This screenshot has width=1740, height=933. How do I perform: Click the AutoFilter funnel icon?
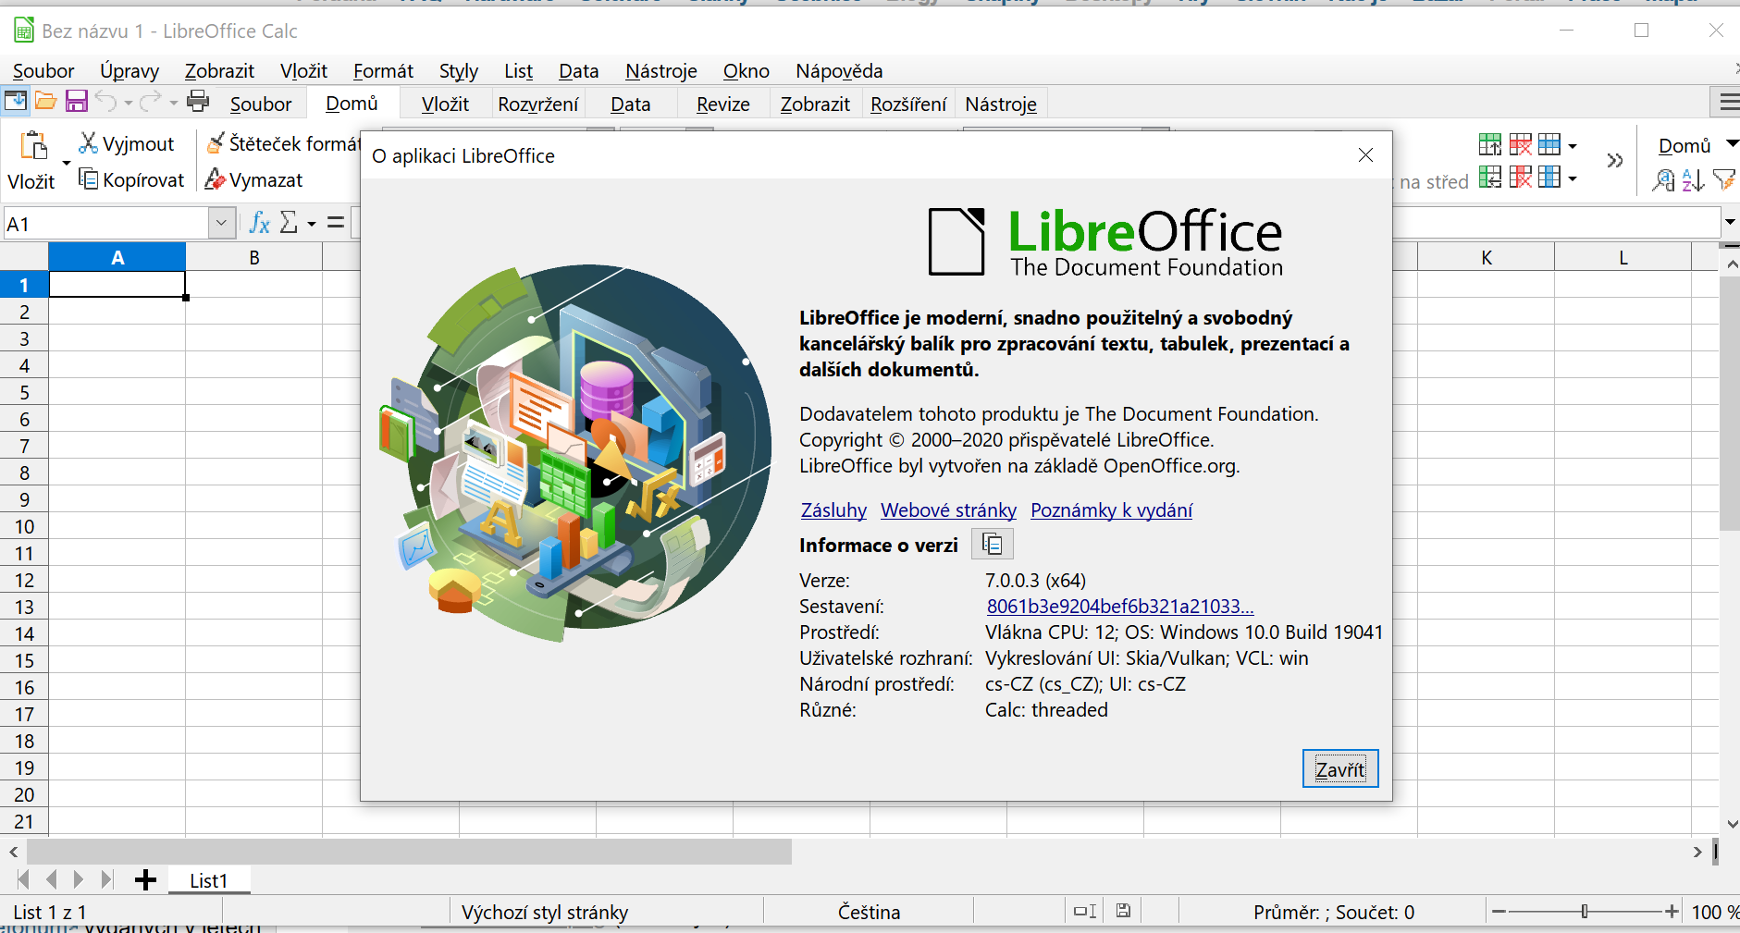point(1724,180)
